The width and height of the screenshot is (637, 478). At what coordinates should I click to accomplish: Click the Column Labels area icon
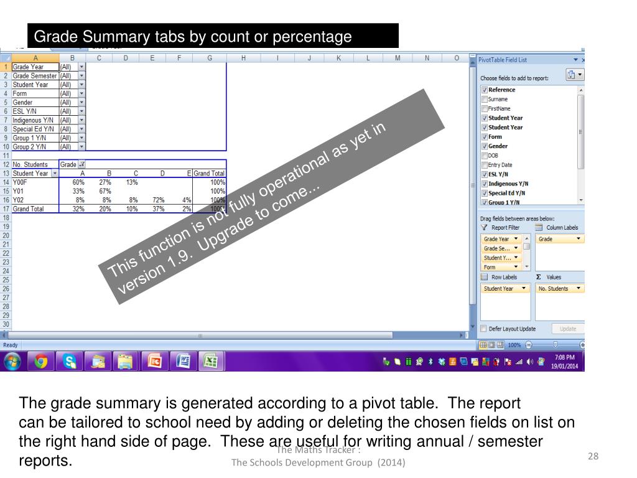click(539, 228)
